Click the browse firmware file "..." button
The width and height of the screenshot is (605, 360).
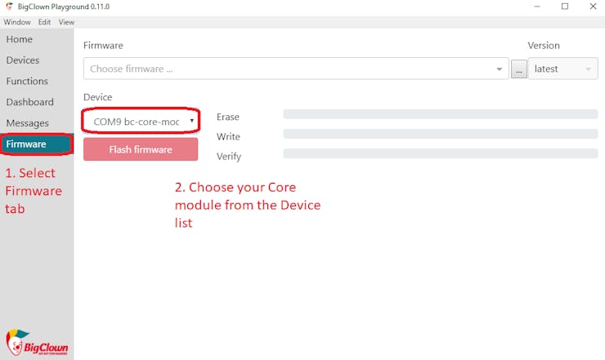point(518,69)
